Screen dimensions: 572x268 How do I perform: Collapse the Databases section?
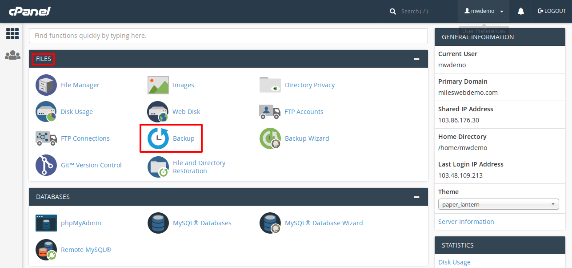coord(416,197)
